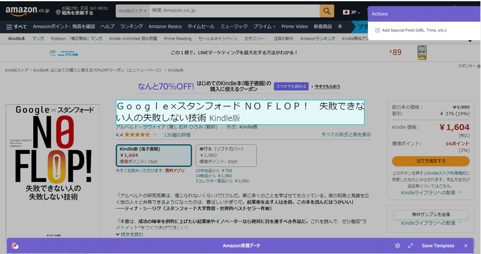This screenshot has width=481, height=254.
Task: Open Kindleライブラリへの配信 dropdown under order button
Action: pos(430,193)
